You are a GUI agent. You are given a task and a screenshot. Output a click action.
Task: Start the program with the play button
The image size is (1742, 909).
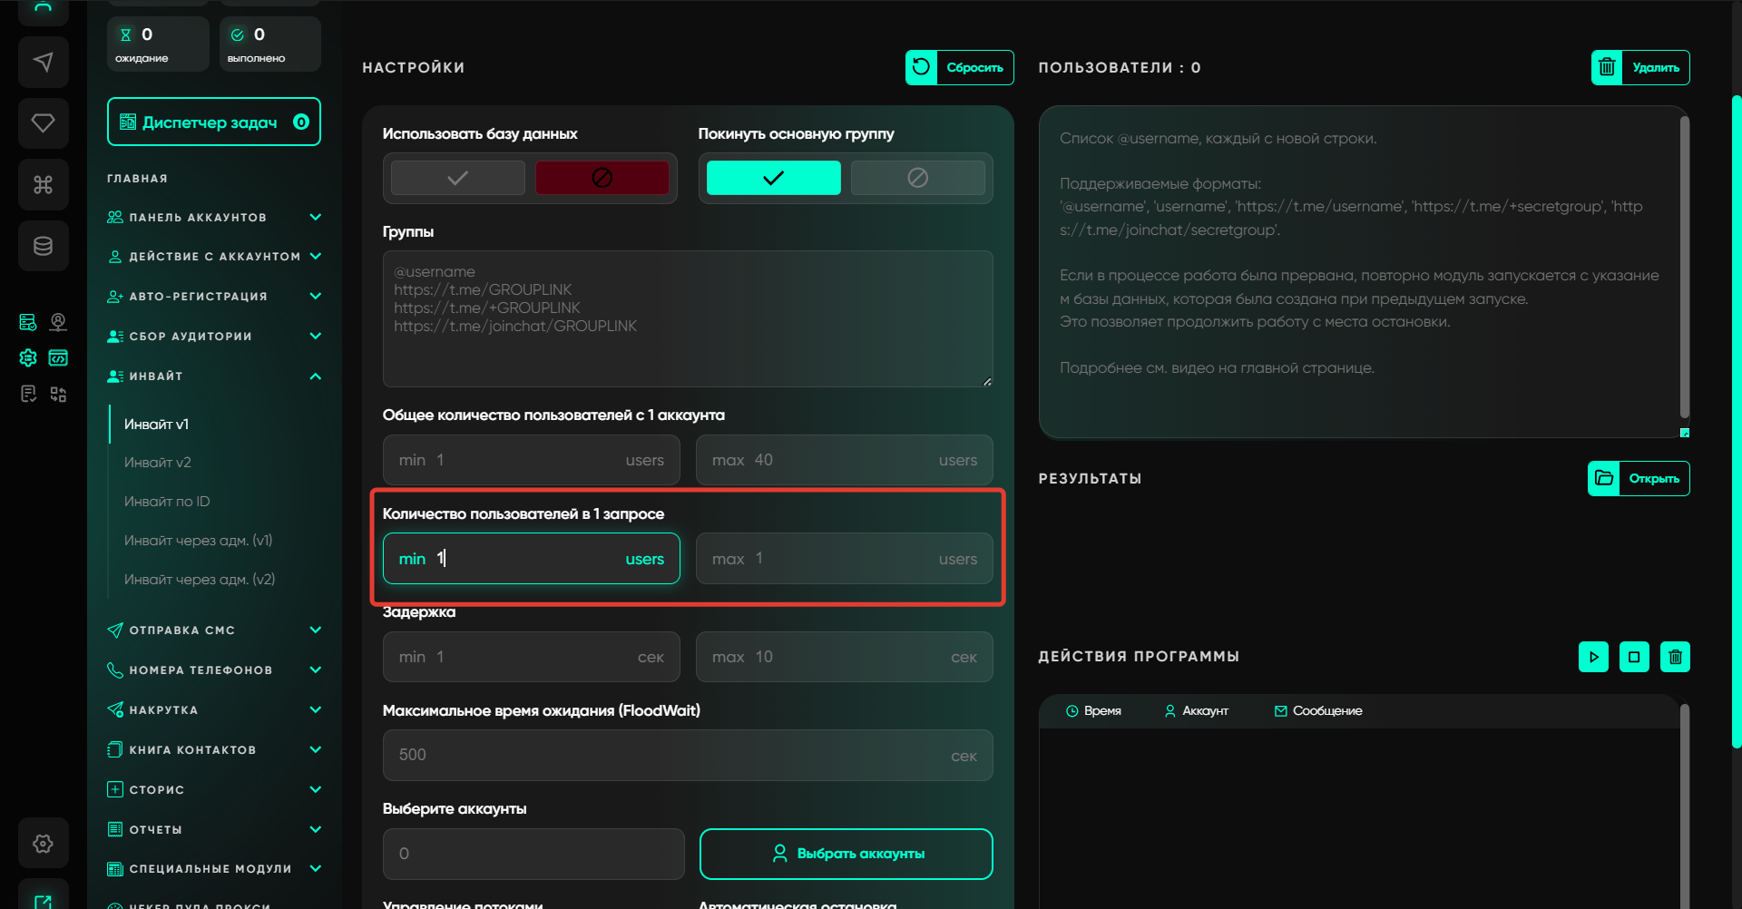click(x=1593, y=657)
